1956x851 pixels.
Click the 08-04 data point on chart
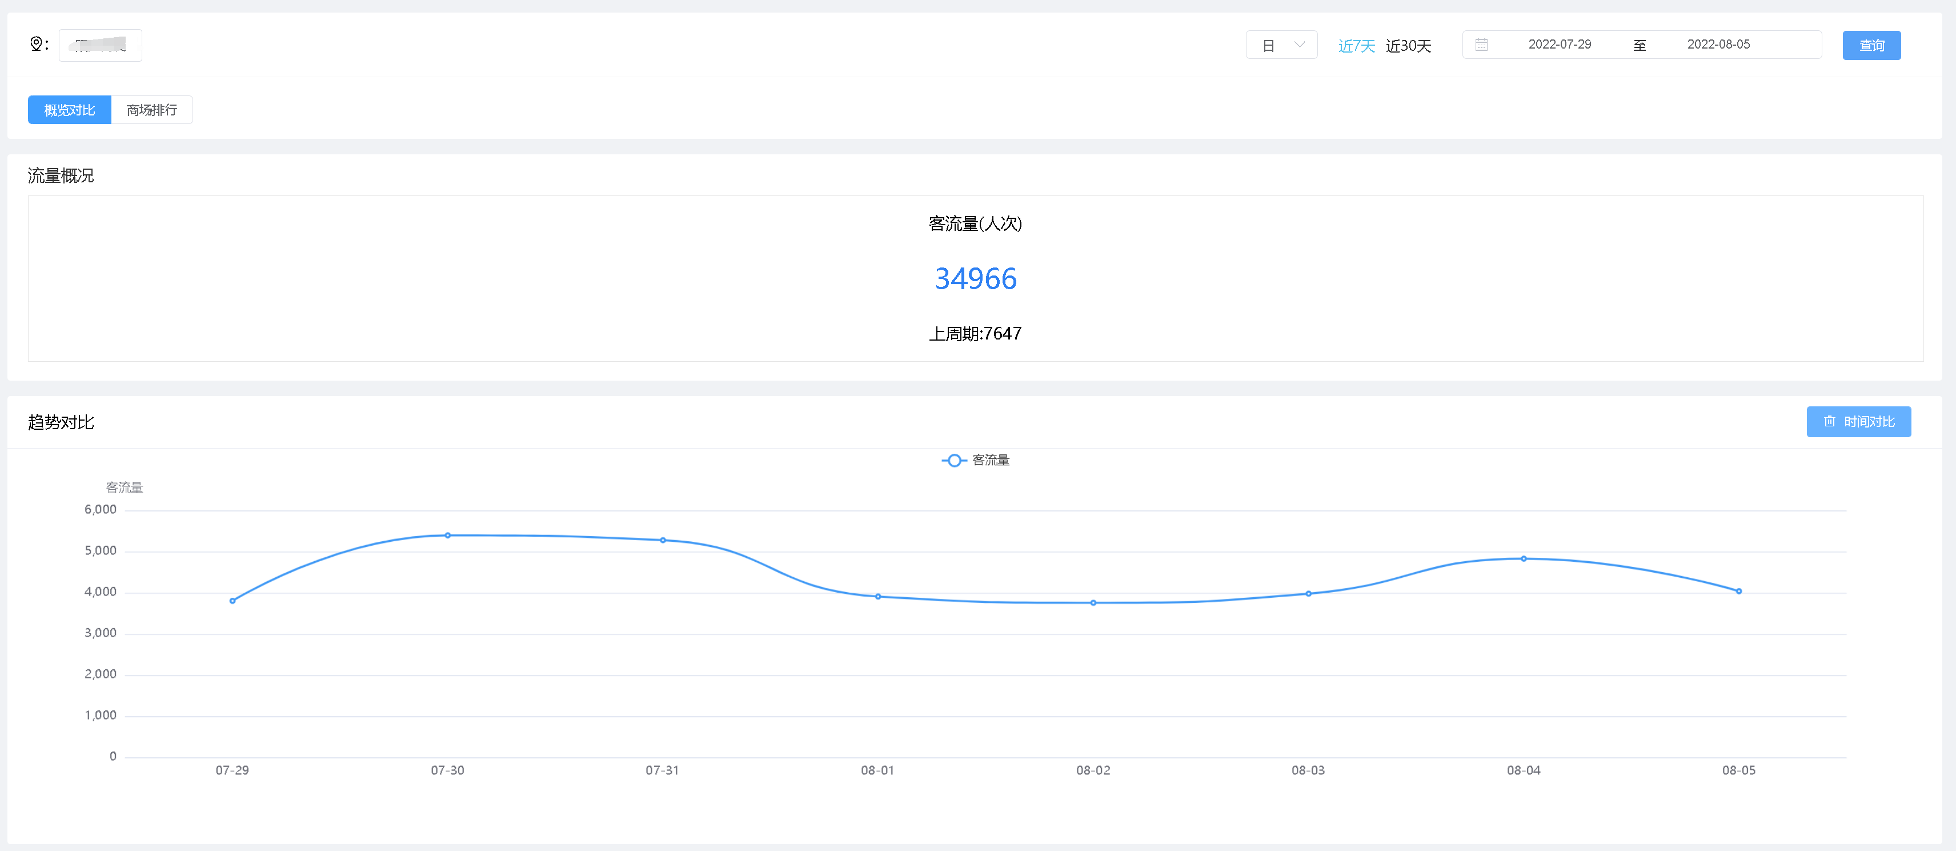pyautogui.click(x=1523, y=559)
